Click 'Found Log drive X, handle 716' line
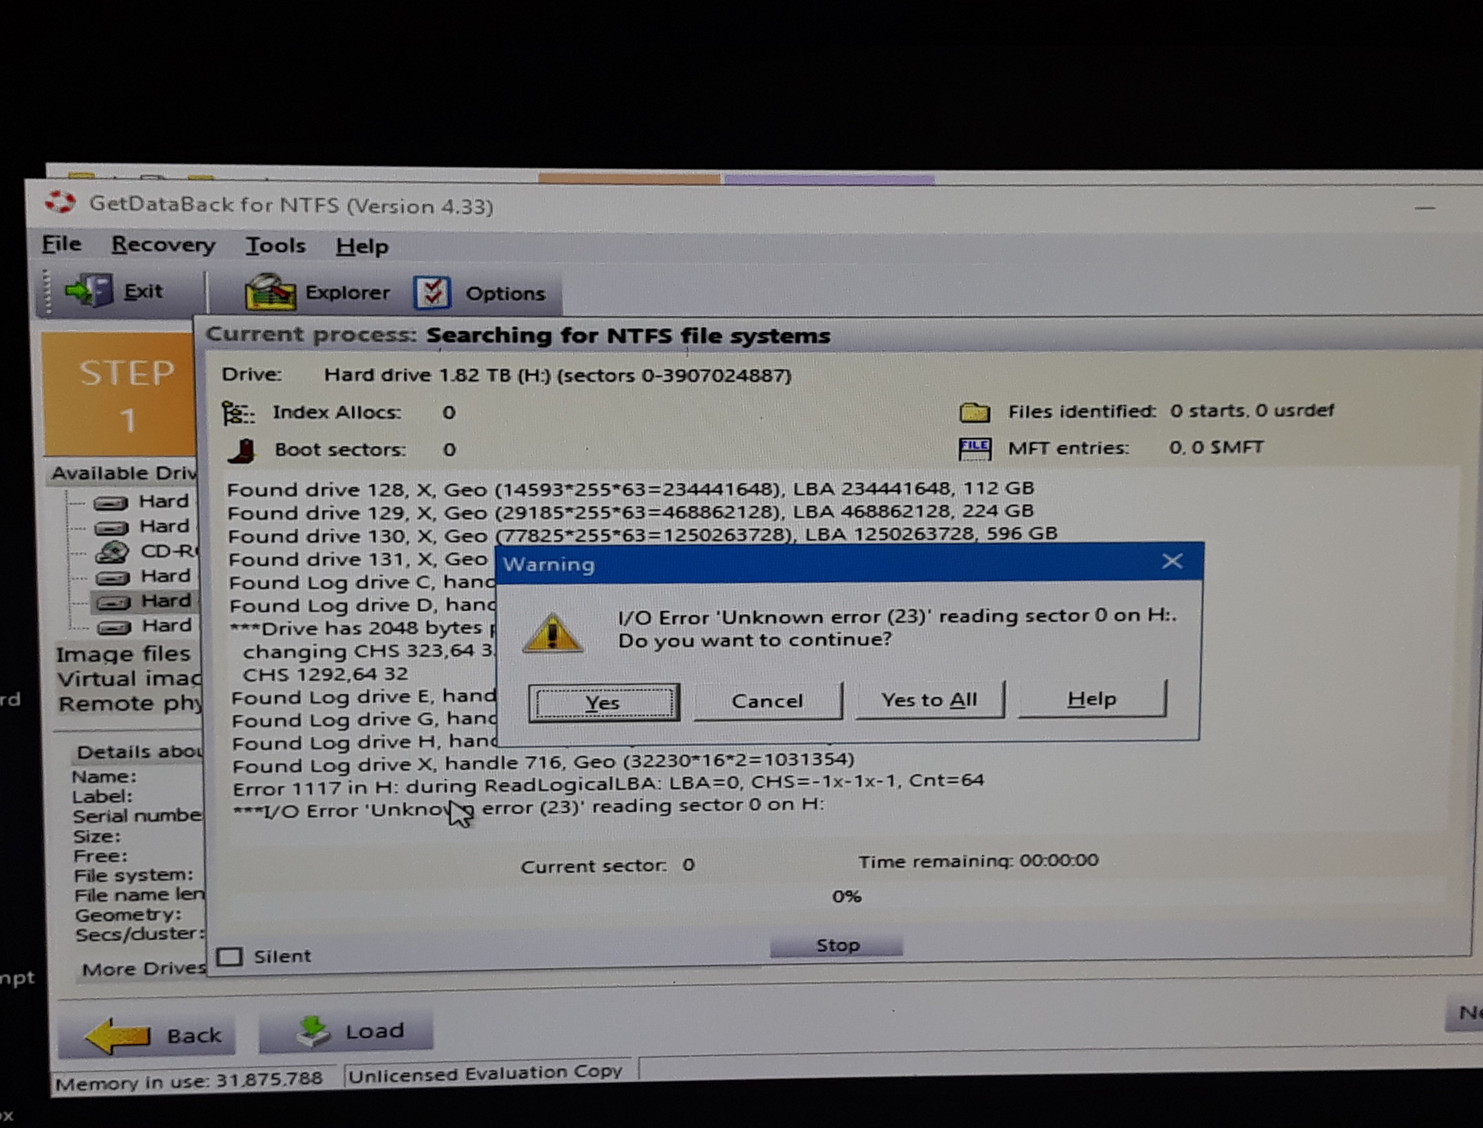This screenshot has width=1483, height=1128. pos(543,763)
